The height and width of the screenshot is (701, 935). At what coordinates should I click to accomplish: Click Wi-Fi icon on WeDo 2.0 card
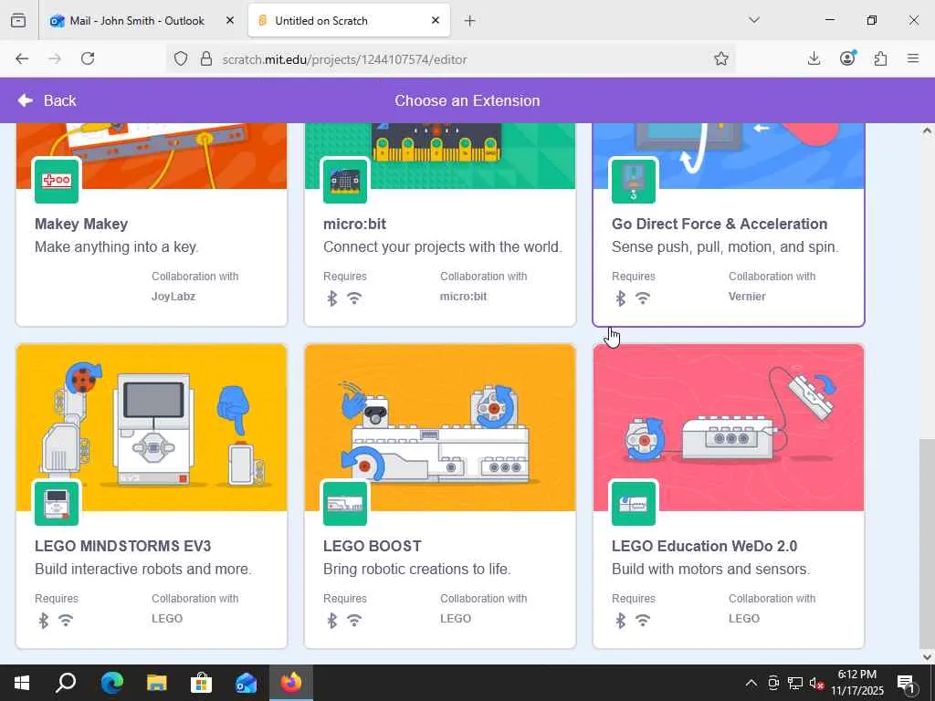tap(643, 621)
